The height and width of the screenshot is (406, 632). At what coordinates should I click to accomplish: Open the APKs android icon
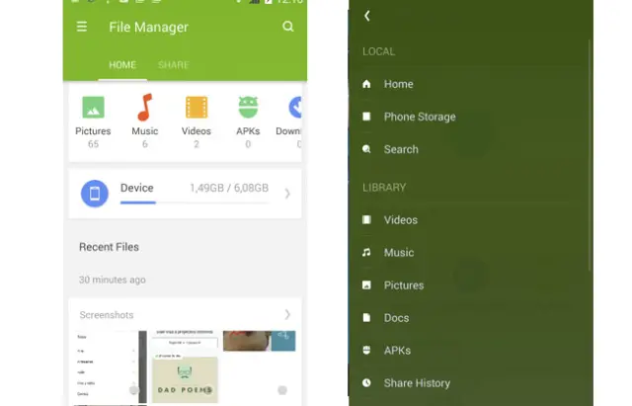[248, 108]
